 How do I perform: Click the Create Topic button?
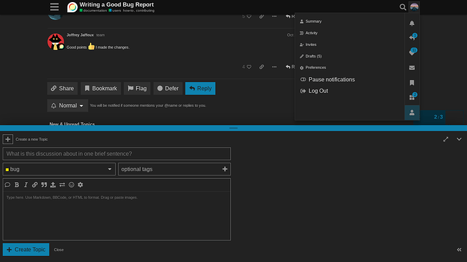(x=26, y=250)
